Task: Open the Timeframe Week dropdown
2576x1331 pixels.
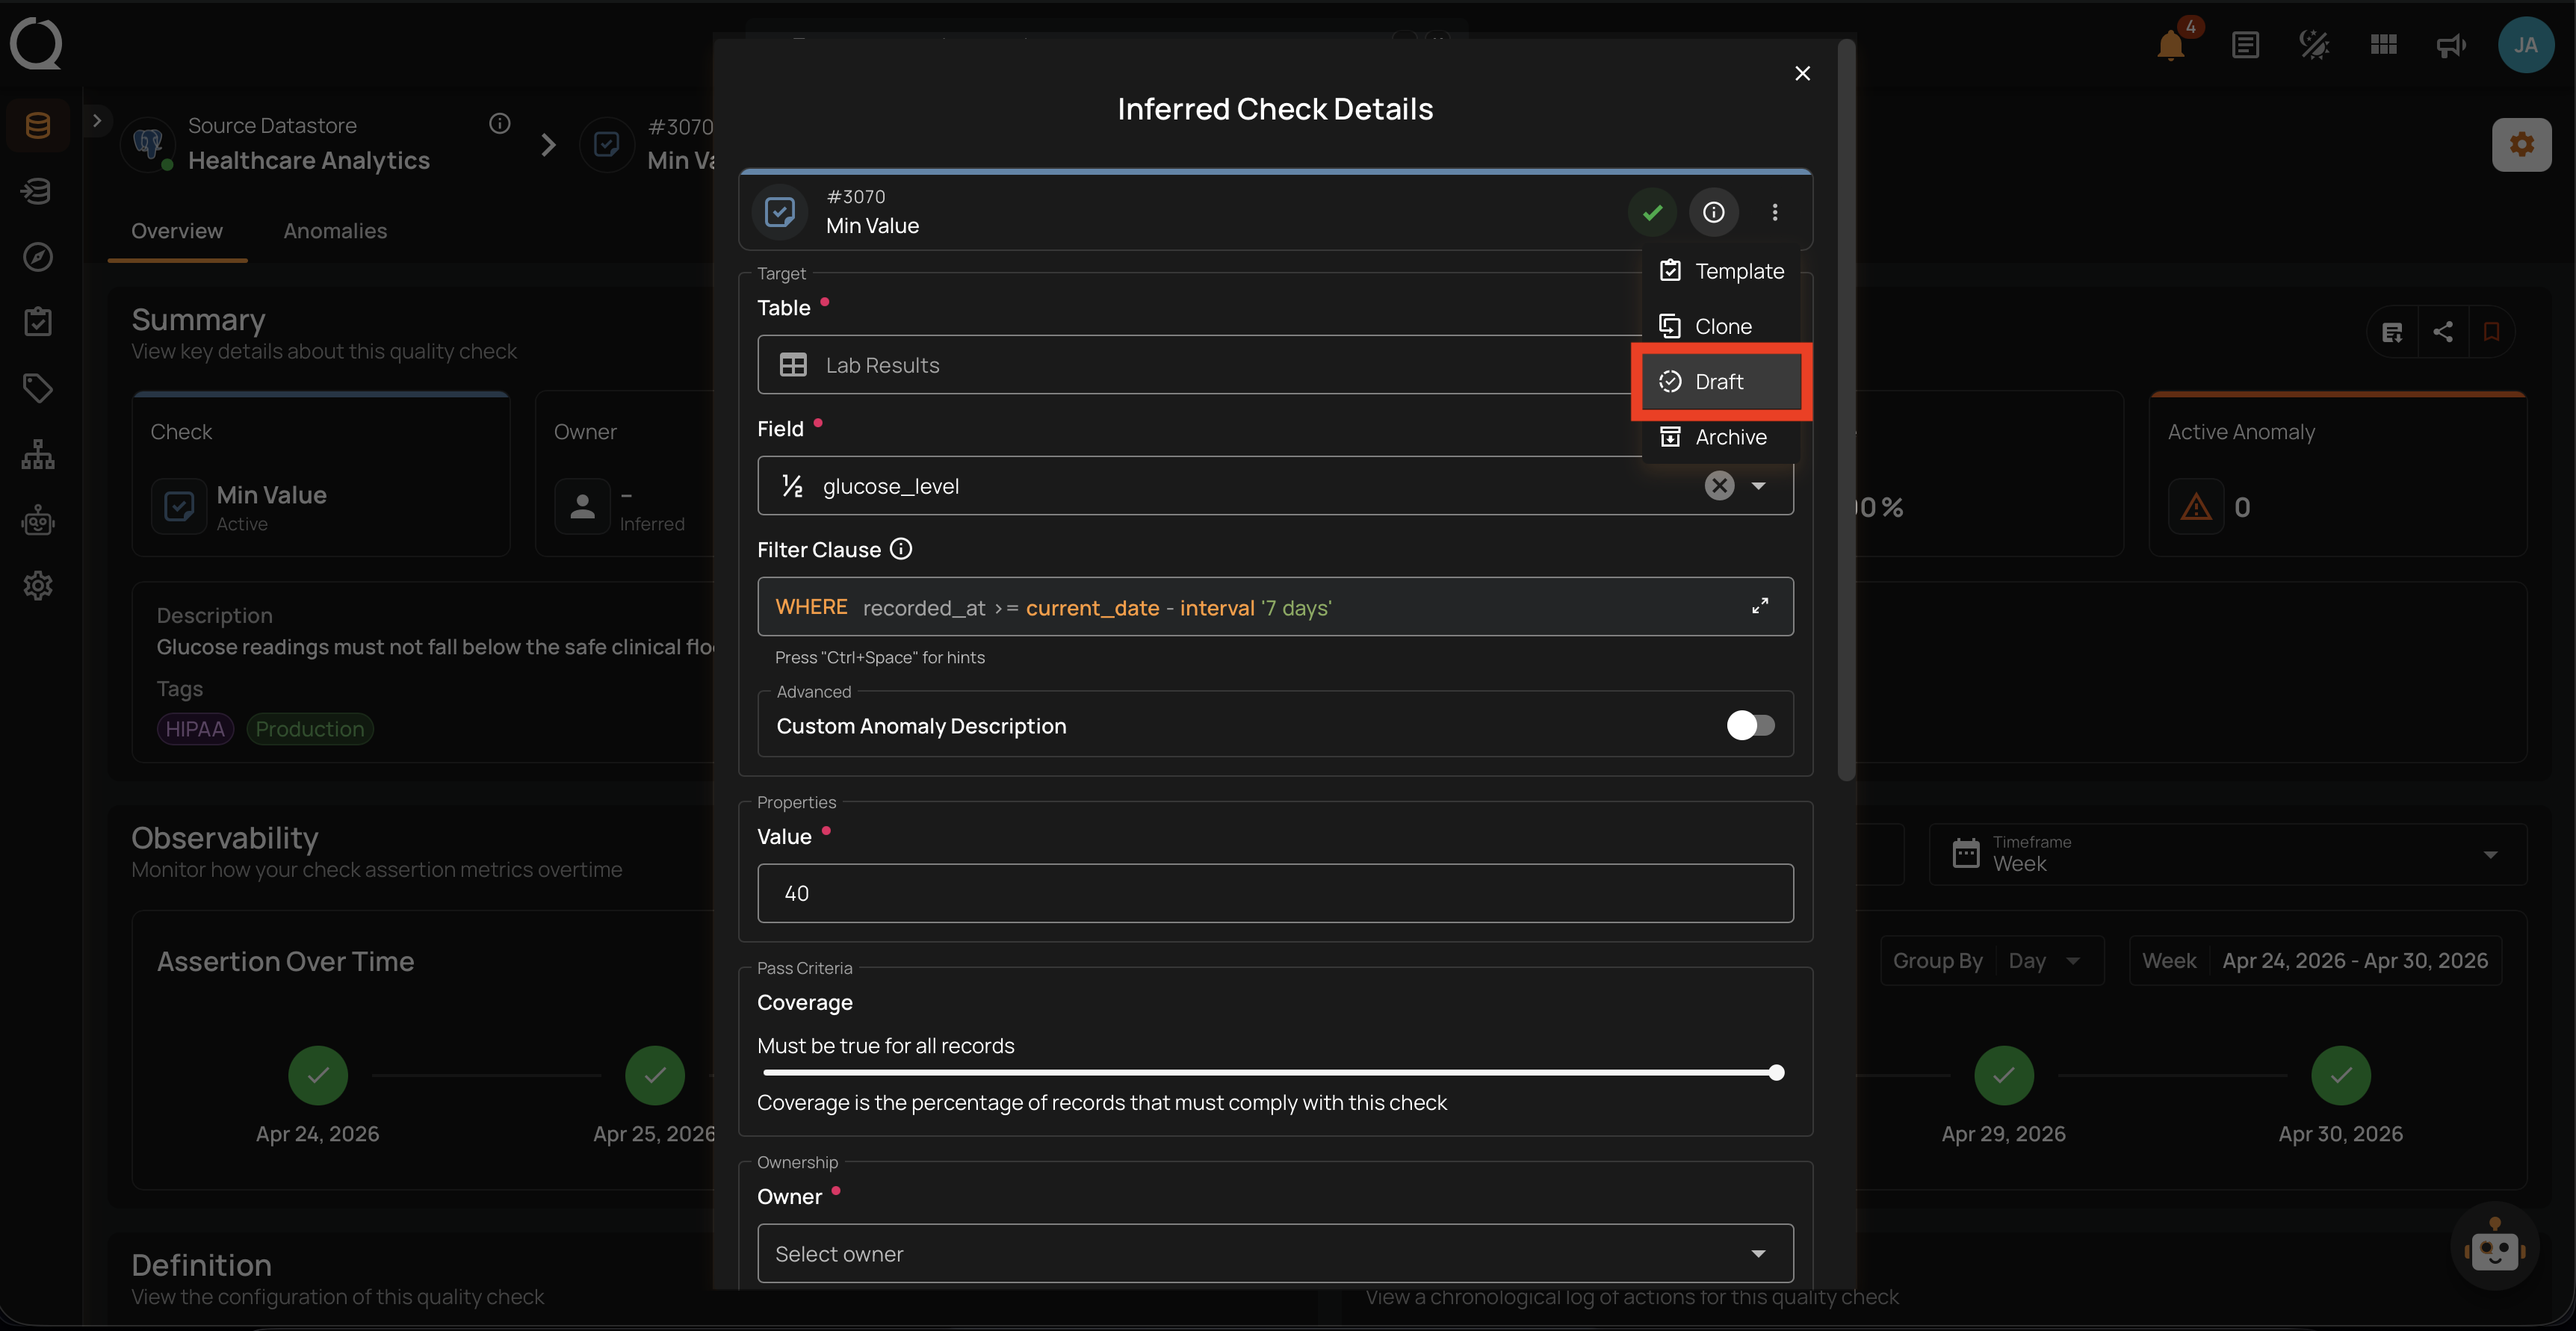Action: click(2227, 854)
